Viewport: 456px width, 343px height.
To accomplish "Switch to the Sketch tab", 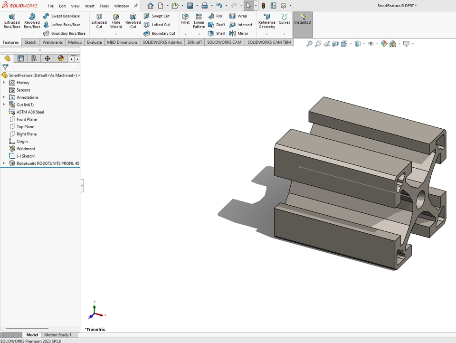I will [30, 42].
